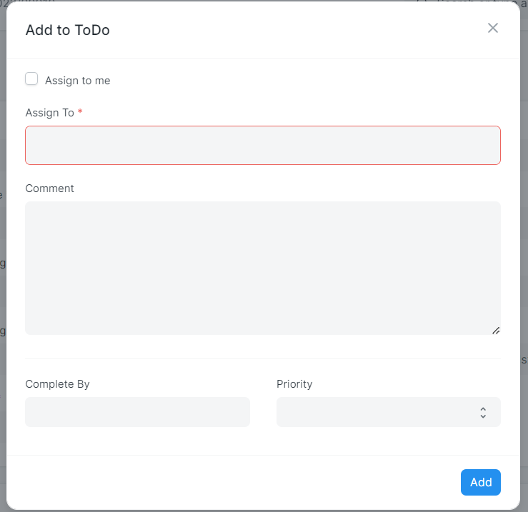The width and height of the screenshot is (528, 512).
Task: Click the red required asterisk
Action: point(81,113)
